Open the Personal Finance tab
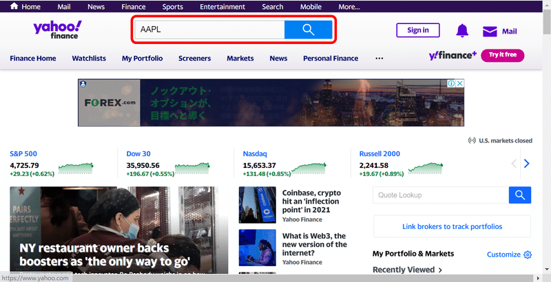 [331, 58]
